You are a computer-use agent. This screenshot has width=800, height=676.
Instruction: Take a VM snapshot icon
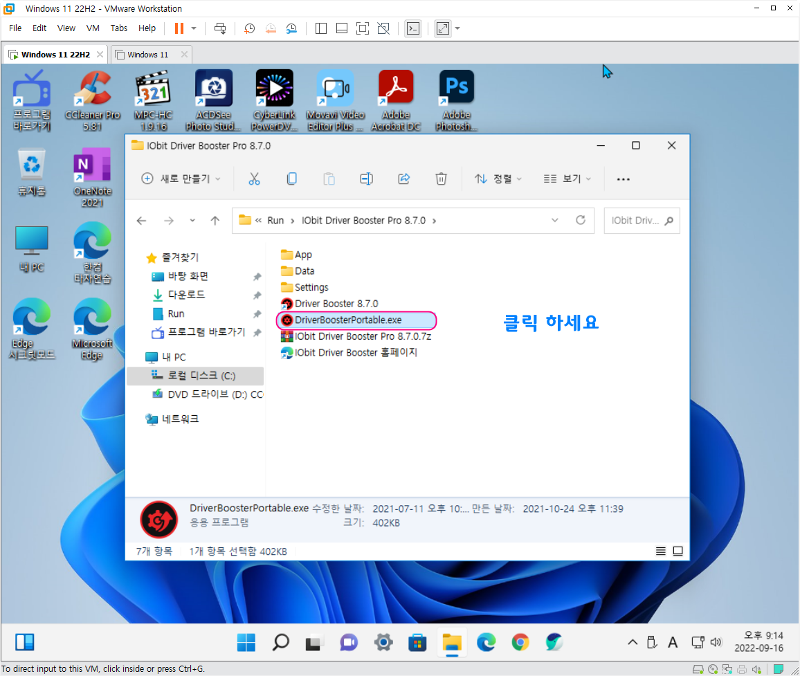pos(250,28)
